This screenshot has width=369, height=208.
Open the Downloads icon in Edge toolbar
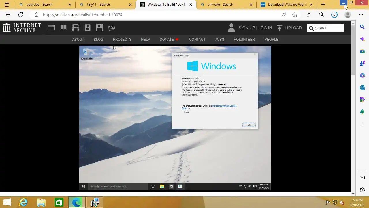(334, 15)
